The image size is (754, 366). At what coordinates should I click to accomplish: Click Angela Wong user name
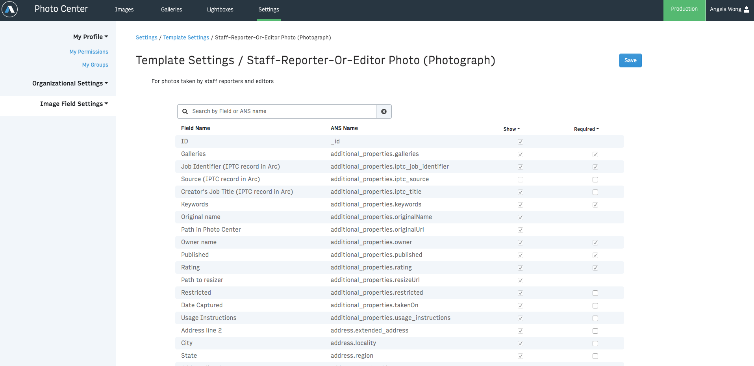(x=726, y=9)
